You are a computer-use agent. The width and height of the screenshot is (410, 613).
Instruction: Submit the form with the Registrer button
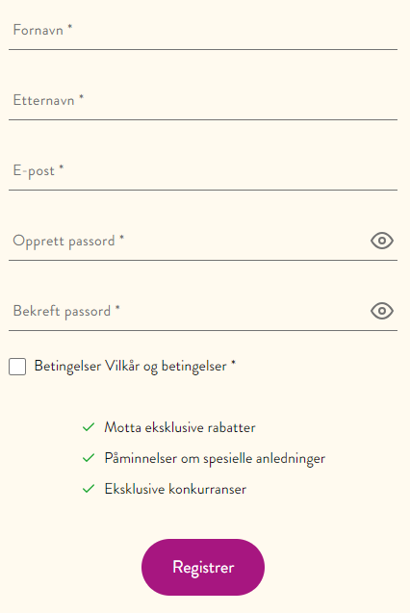pyautogui.click(x=203, y=567)
